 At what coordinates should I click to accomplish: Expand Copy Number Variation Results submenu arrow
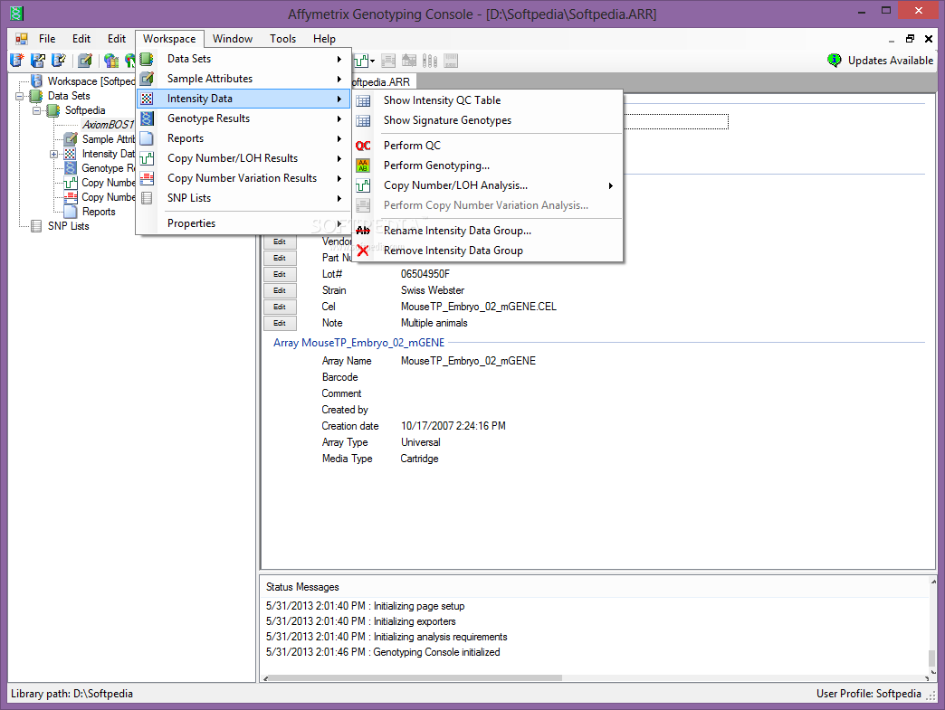coord(339,178)
